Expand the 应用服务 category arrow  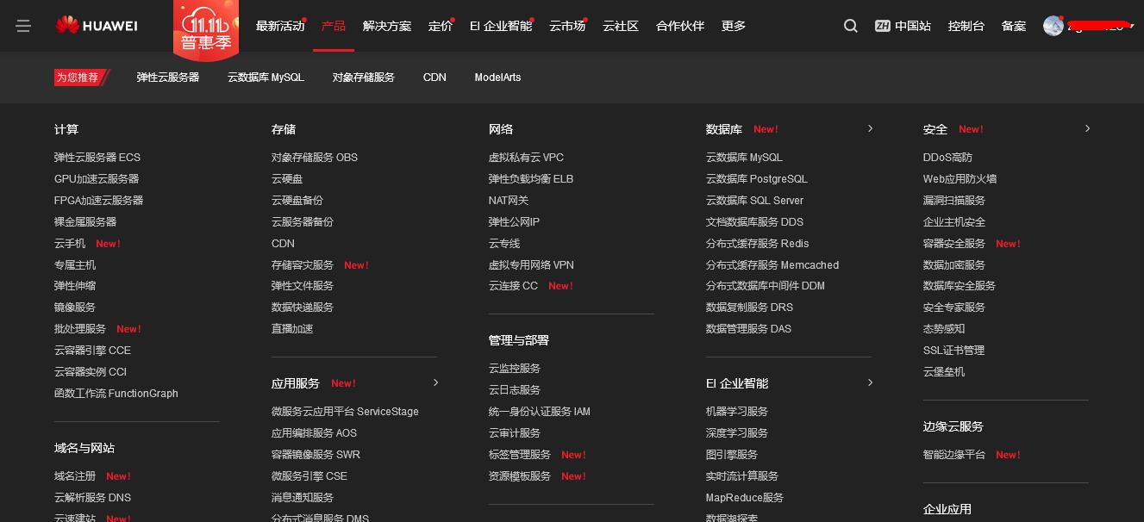[x=435, y=382]
